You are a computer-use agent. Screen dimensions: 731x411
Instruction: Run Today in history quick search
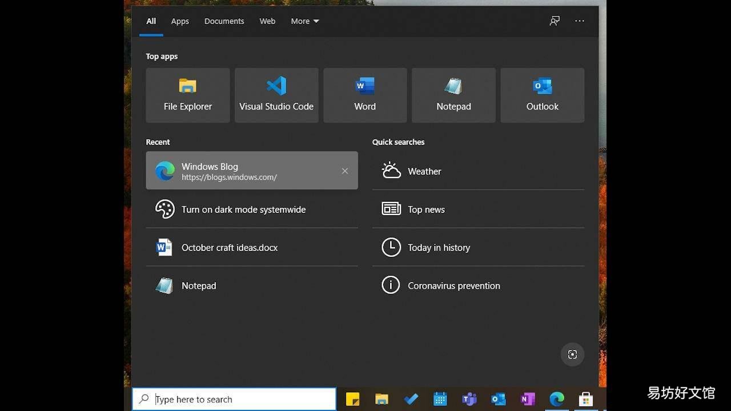tap(479, 247)
